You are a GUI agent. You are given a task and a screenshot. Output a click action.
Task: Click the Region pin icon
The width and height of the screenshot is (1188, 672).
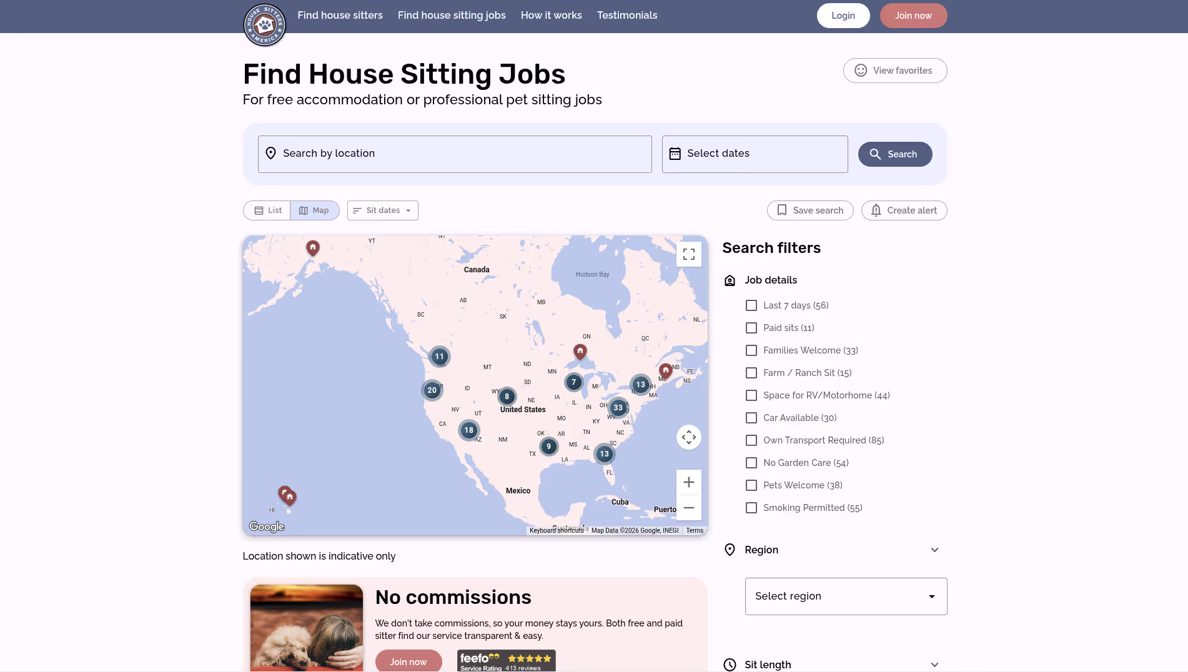tap(730, 550)
